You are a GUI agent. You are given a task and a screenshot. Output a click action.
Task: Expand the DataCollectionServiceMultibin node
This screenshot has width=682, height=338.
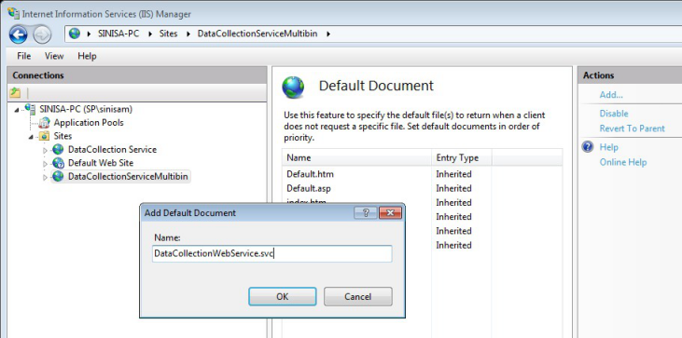(x=45, y=178)
